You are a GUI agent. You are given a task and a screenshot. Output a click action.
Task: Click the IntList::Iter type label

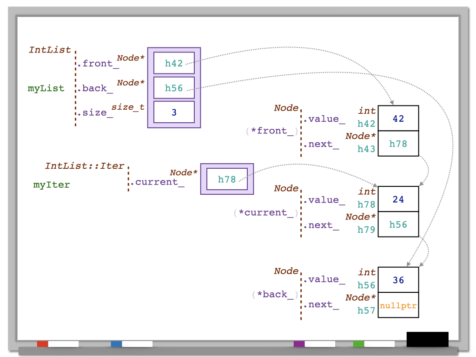tap(85, 166)
